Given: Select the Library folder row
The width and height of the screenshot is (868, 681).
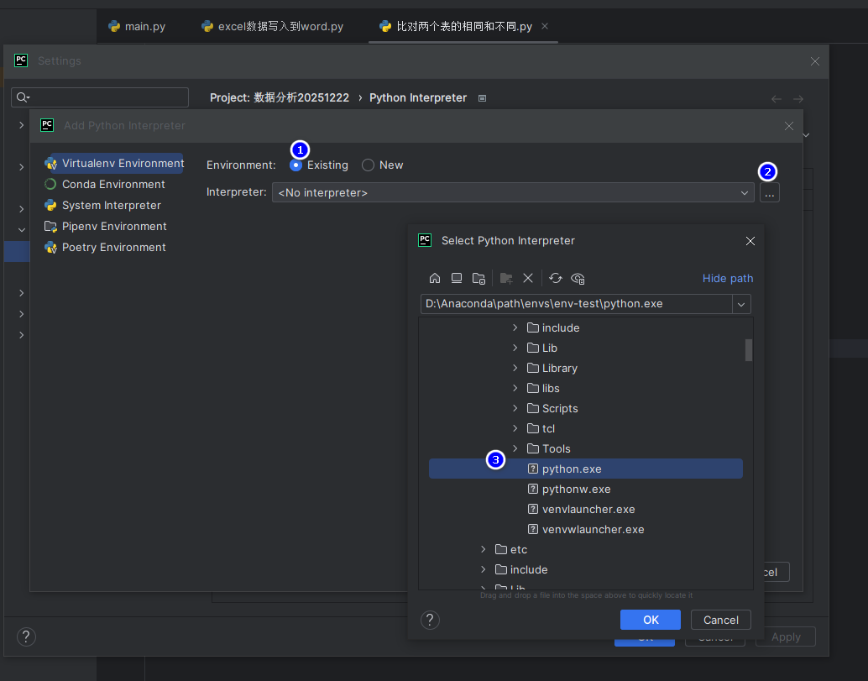Looking at the screenshot, I should coord(586,368).
